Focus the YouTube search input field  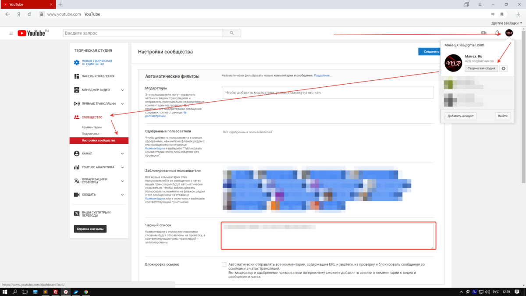143,33
